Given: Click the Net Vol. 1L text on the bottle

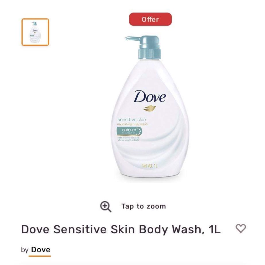Looking at the screenshot, I should [x=149, y=166].
